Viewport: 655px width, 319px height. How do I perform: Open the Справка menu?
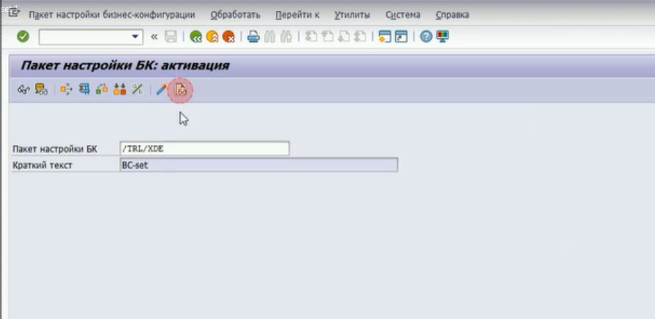pos(452,15)
